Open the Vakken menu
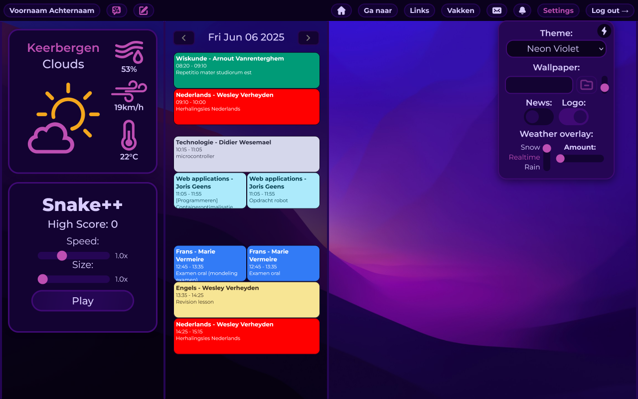This screenshot has width=638, height=399. 461,10
